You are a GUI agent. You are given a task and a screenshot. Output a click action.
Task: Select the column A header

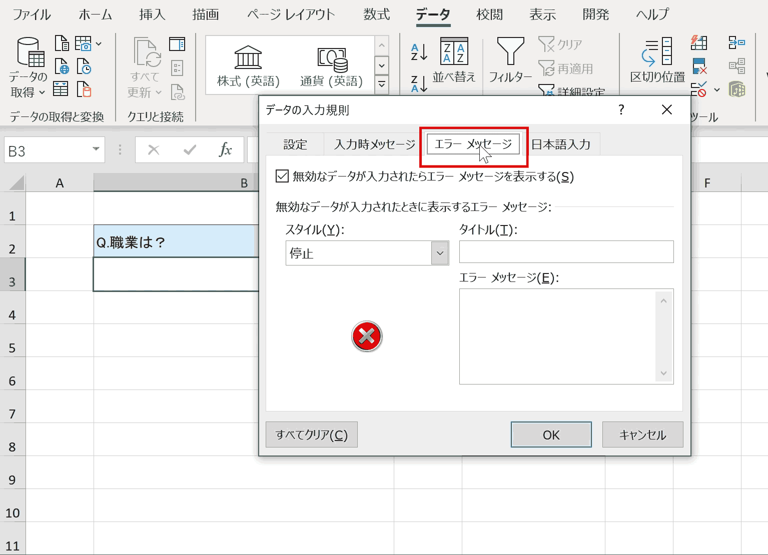point(60,183)
